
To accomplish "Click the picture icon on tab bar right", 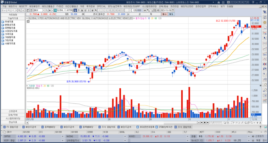I will coord(265,127).
